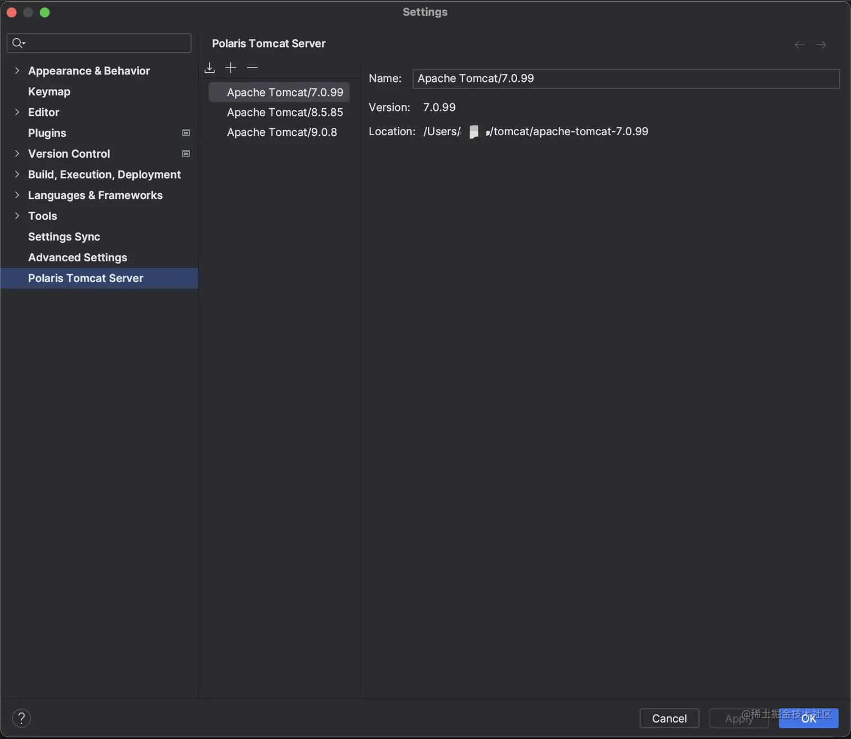Viewport: 851px width, 739px height.
Task: Click the Cancel button
Action: 669,718
